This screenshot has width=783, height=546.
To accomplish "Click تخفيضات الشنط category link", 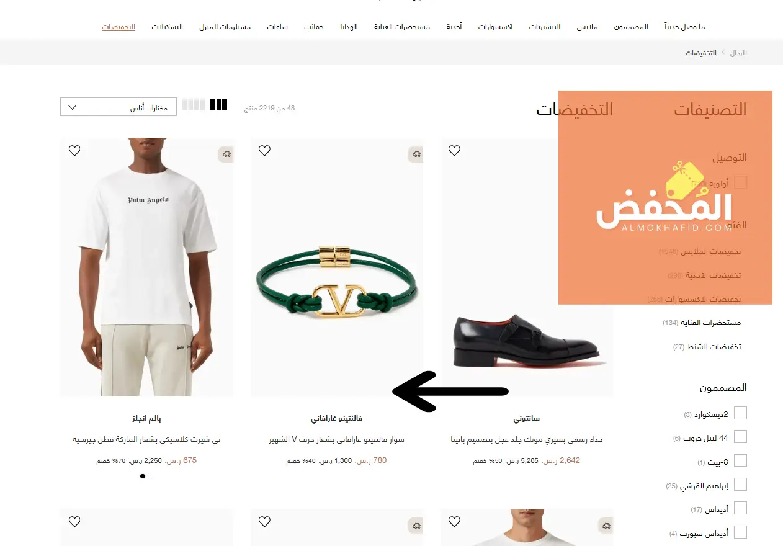I will [707, 347].
